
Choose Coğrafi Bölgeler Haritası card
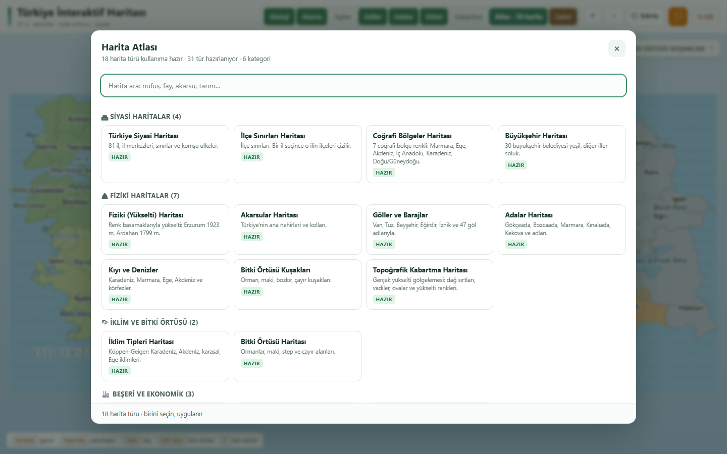pos(430,154)
